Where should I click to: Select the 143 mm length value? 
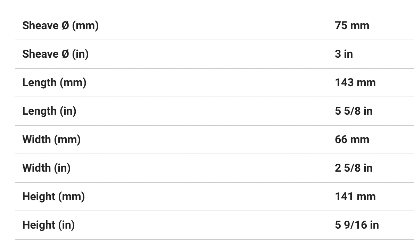[355, 82]
